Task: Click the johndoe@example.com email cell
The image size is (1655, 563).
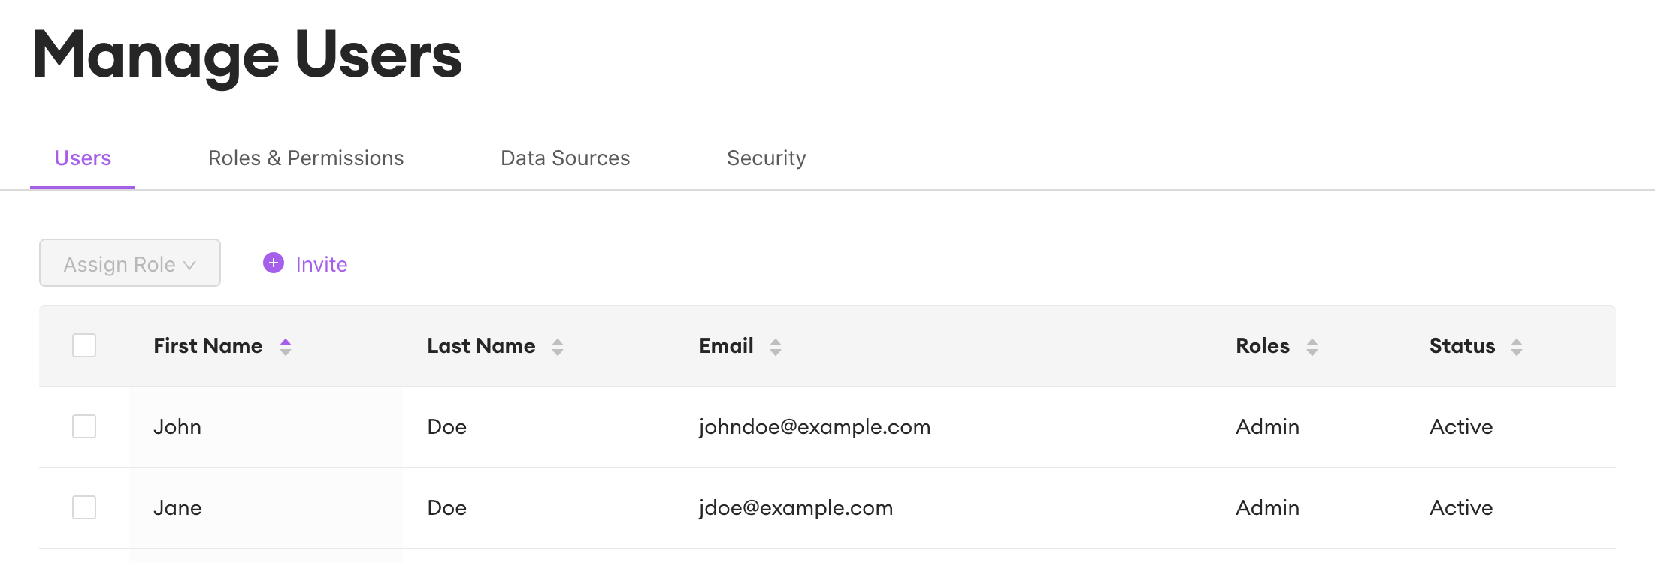Action: coord(815,427)
